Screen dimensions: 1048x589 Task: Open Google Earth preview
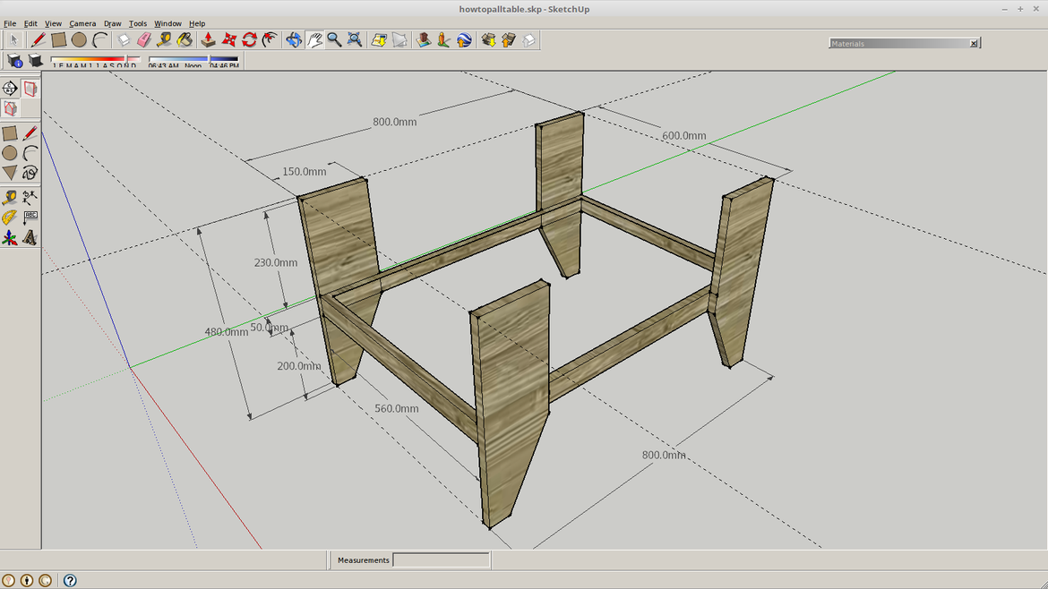pyautogui.click(x=464, y=39)
